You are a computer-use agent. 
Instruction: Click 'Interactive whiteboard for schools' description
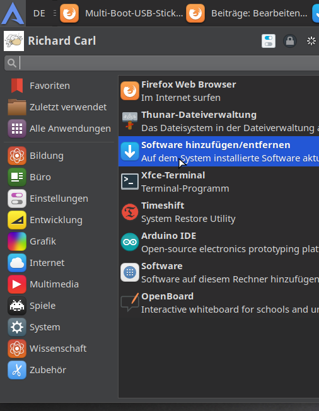[x=230, y=310]
